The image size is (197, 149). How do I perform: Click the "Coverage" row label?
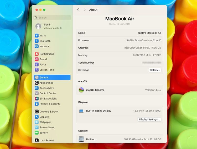click(x=84, y=70)
